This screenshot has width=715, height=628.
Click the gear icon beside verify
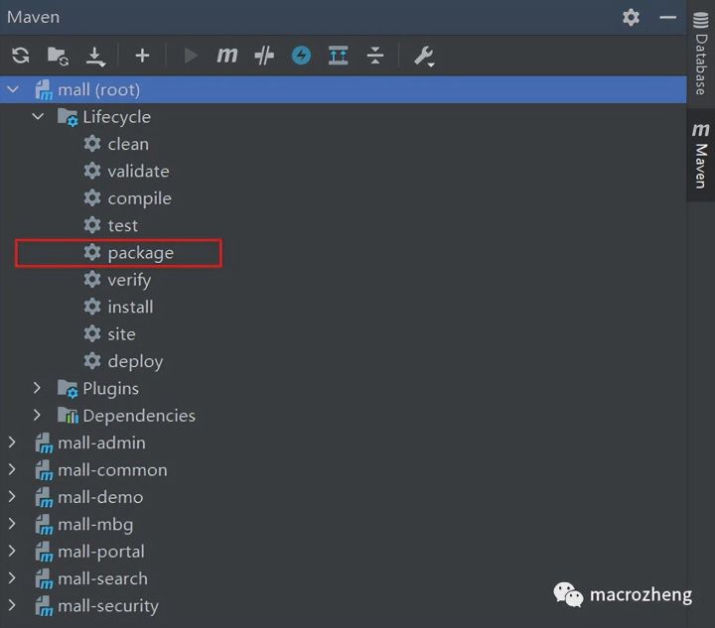click(x=92, y=280)
